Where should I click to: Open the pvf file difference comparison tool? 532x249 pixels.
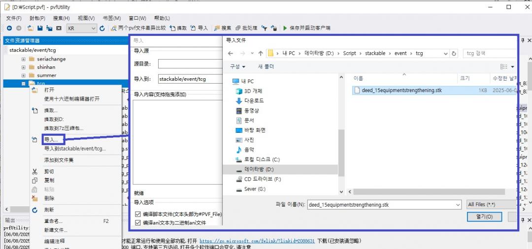(138, 29)
